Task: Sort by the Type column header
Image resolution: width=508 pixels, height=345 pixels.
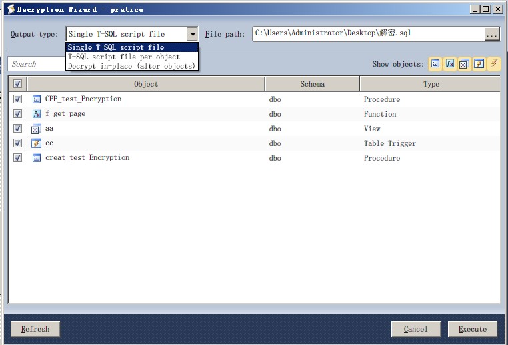Action: click(430, 84)
